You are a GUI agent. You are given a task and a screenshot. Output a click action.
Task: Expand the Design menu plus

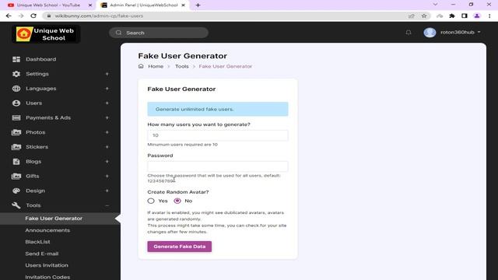click(x=107, y=191)
